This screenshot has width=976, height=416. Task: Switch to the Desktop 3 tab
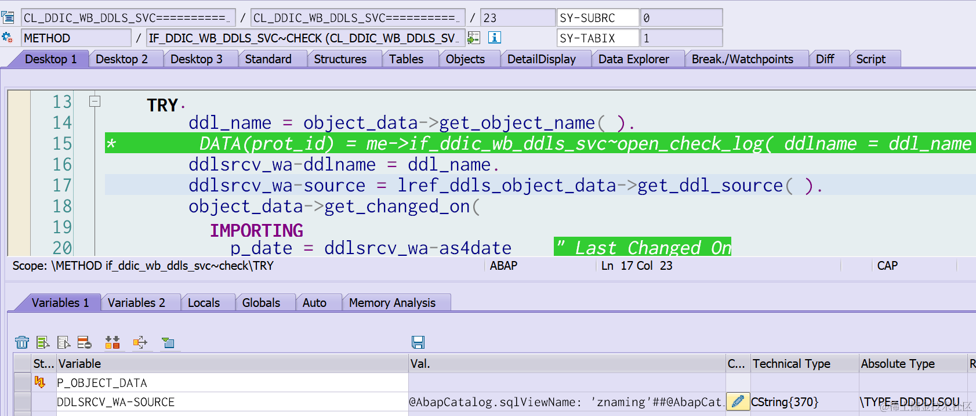click(197, 59)
